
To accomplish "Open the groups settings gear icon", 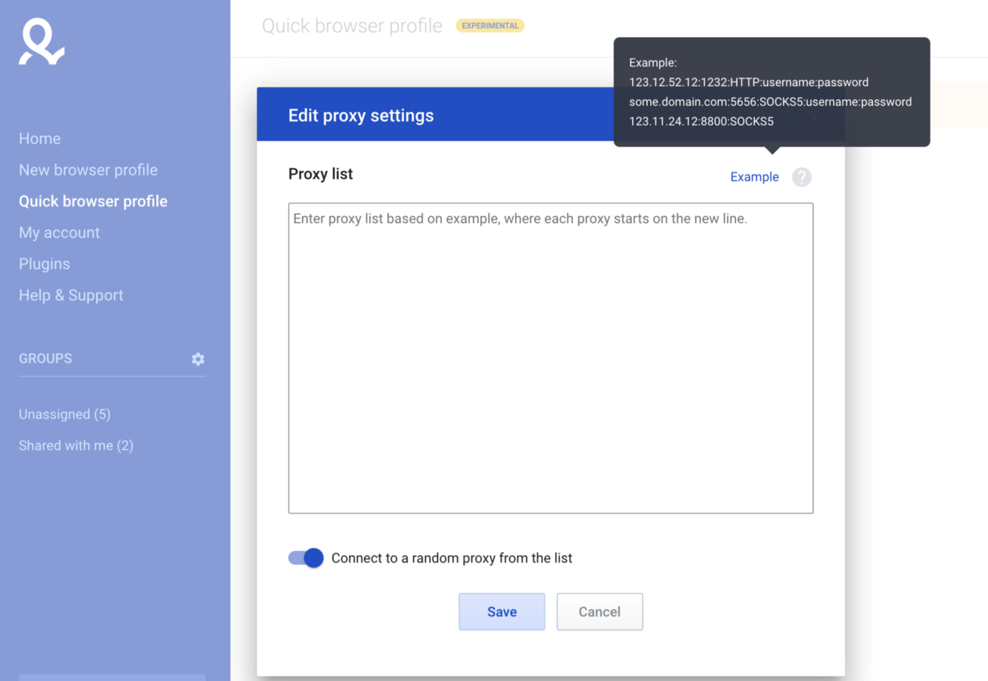I will click(198, 359).
